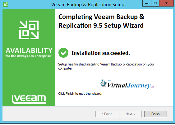Viewport: 175px width, 125px height.
Task: Click the Installation succeeded message
Action: tap(101, 53)
